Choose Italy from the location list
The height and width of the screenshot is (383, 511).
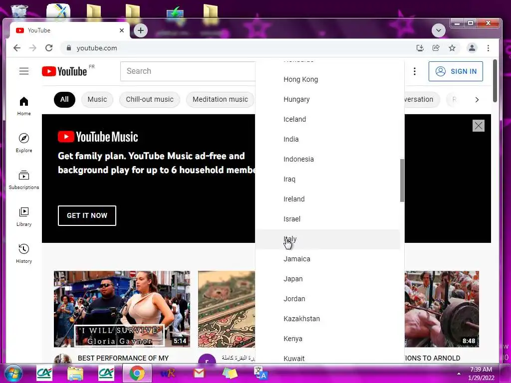327,239
